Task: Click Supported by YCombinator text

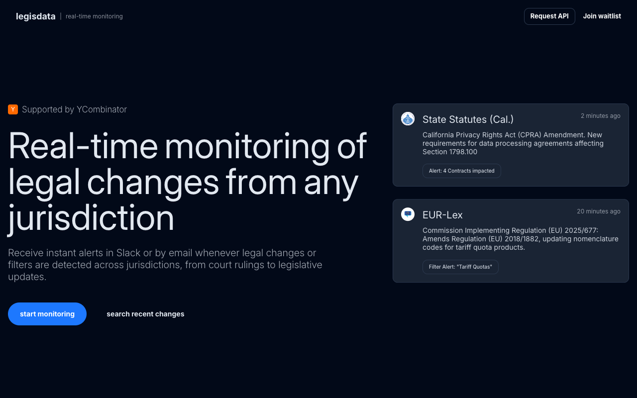Action: (x=74, y=109)
